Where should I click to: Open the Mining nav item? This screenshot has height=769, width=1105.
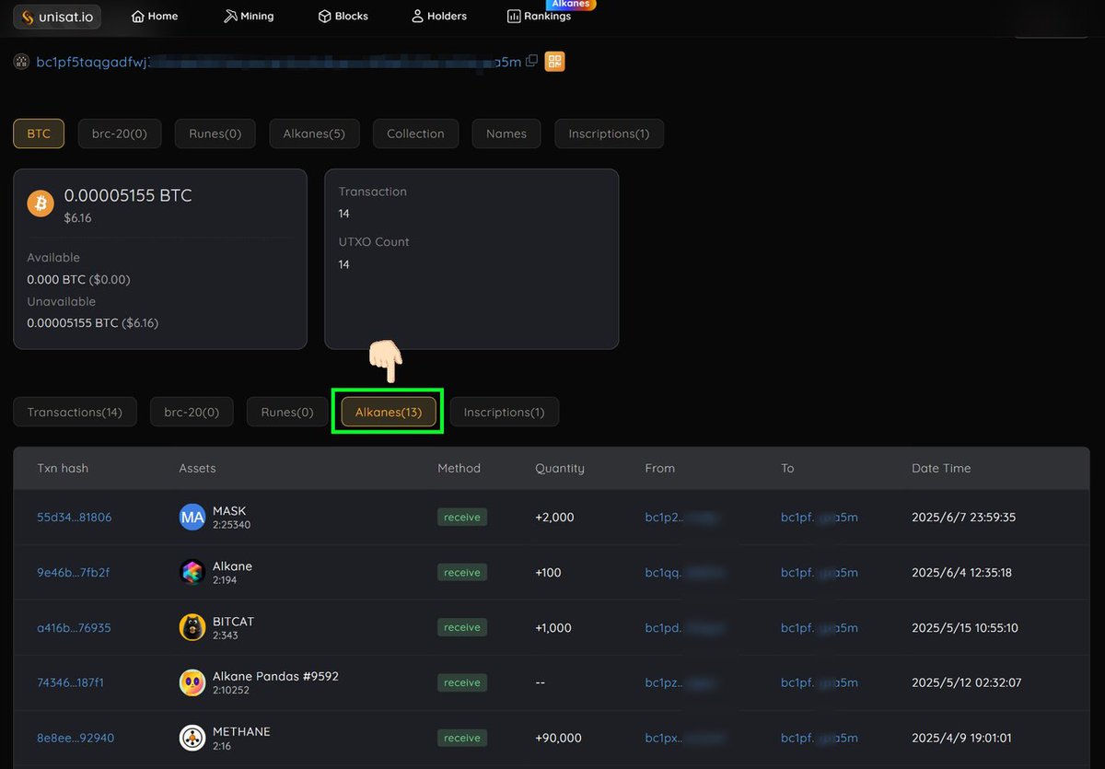[249, 16]
